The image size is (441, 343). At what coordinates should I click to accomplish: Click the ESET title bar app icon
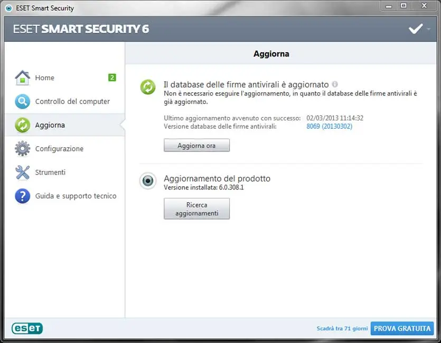(9, 8)
